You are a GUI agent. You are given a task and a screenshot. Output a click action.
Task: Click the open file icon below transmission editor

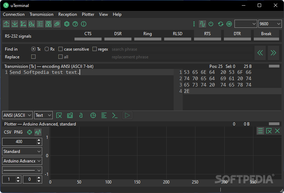click(x=70, y=115)
